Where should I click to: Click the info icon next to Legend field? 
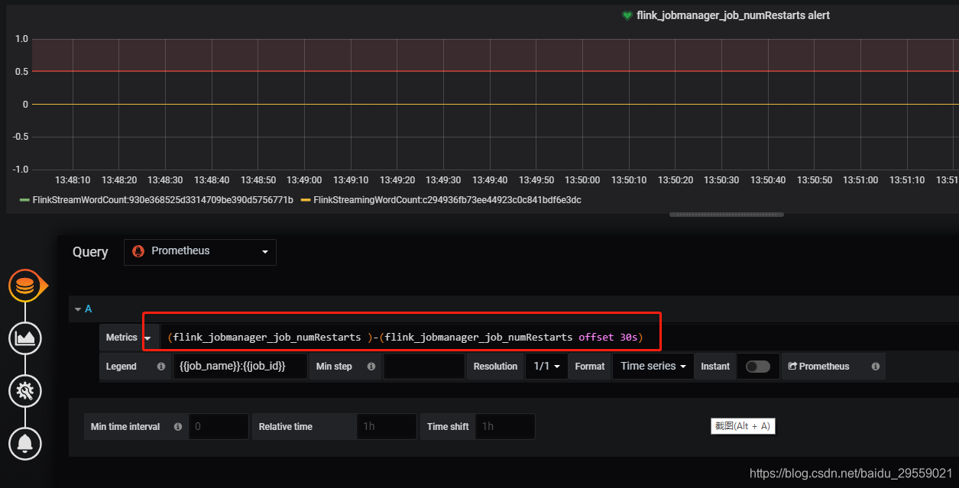click(x=160, y=366)
